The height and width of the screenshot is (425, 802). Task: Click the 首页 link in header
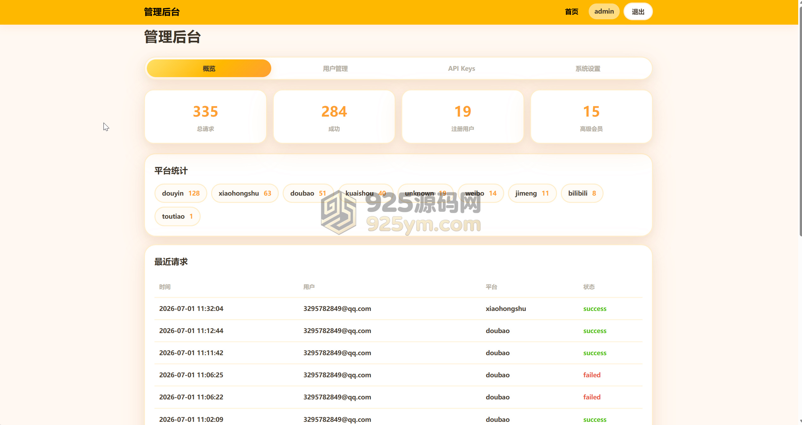click(x=572, y=12)
